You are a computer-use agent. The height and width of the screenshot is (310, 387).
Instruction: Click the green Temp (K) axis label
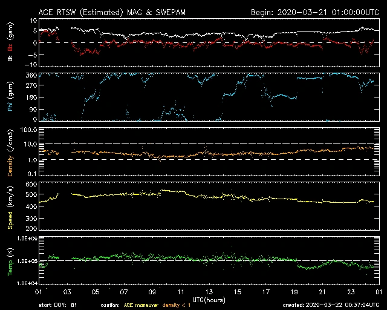click(x=10, y=260)
